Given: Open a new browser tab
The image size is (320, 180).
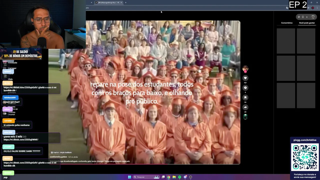Looking at the screenshot, I should pos(126,2).
